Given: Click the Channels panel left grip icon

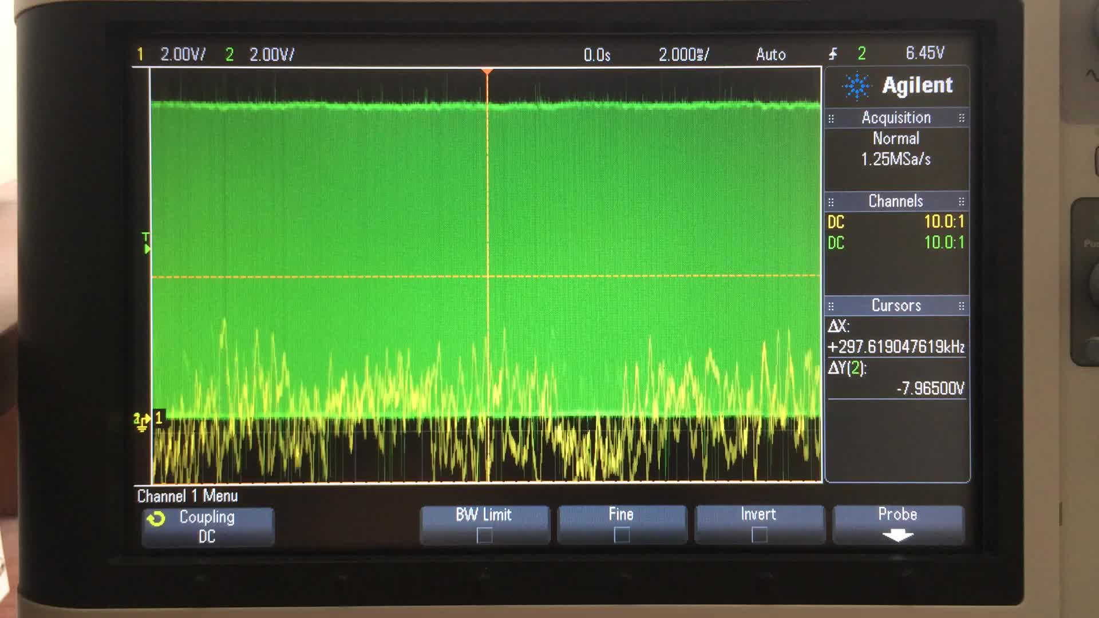Looking at the screenshot, I should [831, 202].
